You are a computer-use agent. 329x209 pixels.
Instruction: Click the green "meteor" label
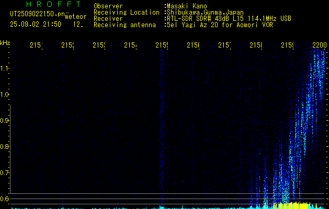pyautogui.click(x=76, y=17)
